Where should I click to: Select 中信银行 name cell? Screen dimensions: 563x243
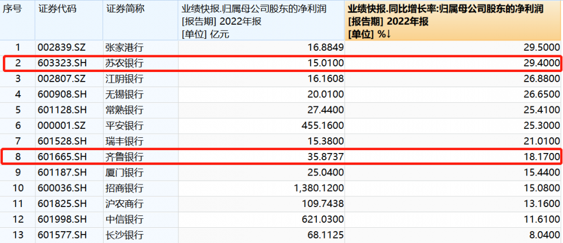(124, 219)
